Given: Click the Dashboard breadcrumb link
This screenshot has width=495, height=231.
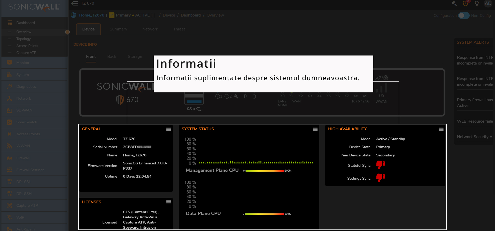Looking at the screenshot, I should [x=191, y=15].
